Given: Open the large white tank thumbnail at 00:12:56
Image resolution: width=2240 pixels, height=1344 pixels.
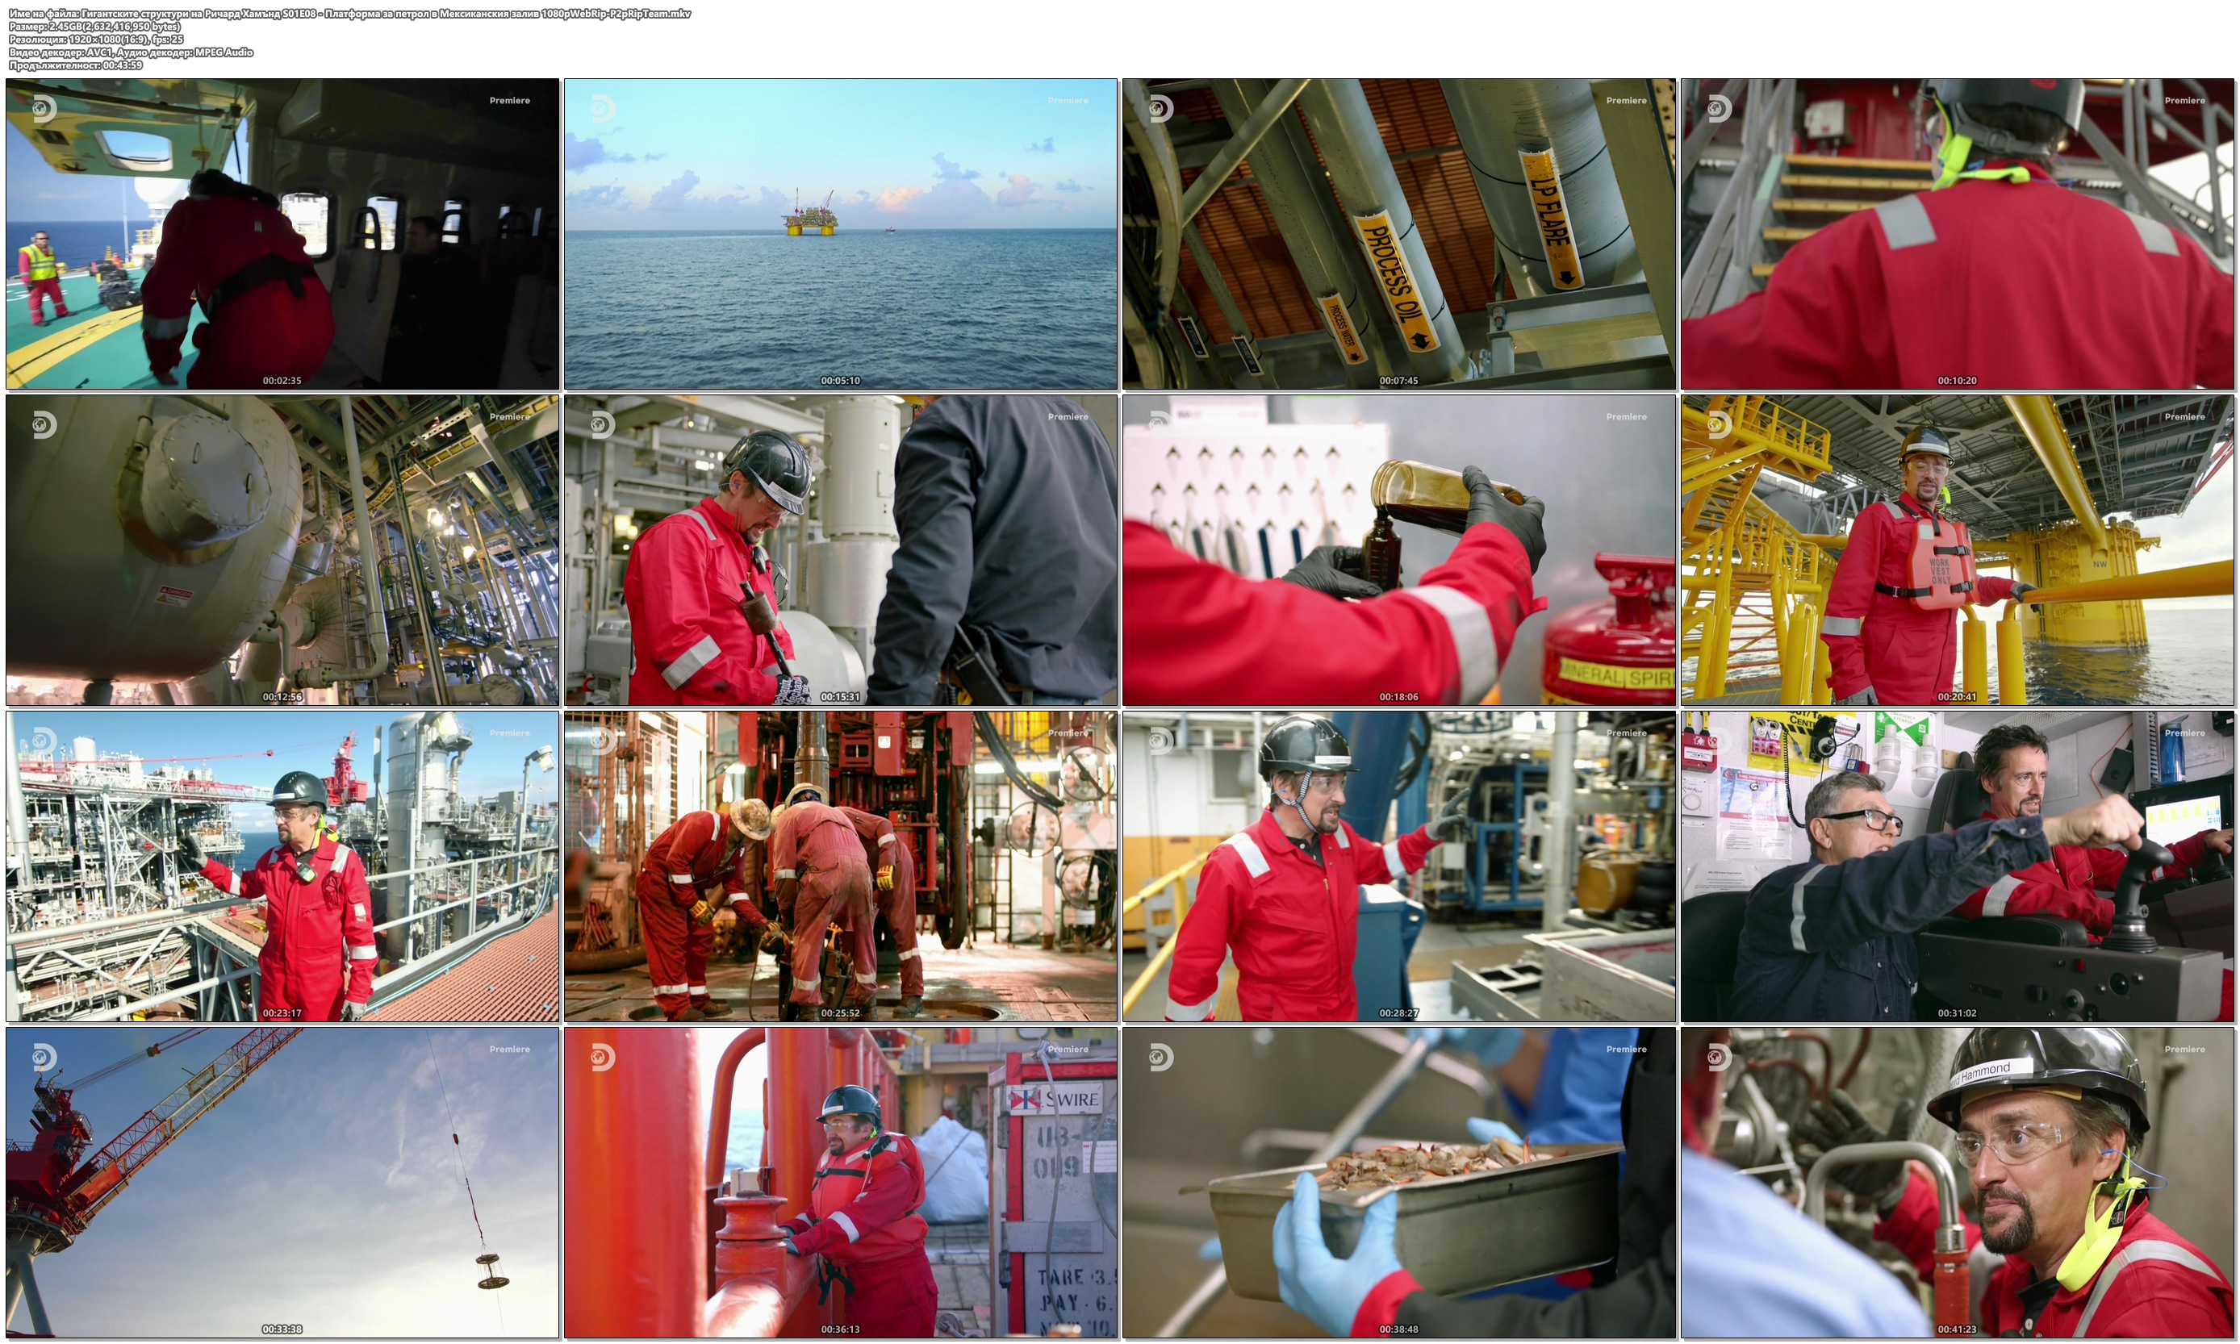Looking at the screenshot, I should (282, 549).
